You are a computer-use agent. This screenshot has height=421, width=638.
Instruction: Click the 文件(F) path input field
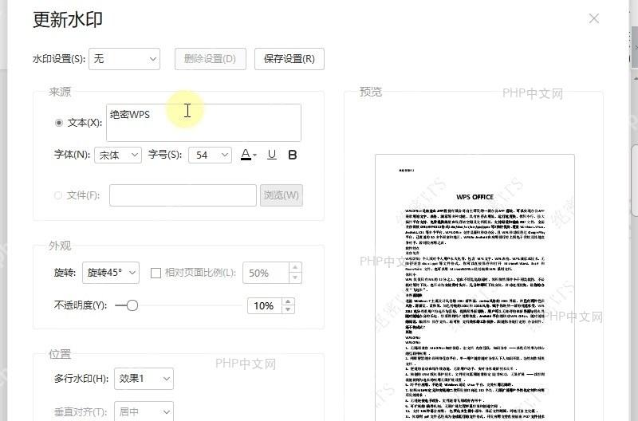pos(183,195)
